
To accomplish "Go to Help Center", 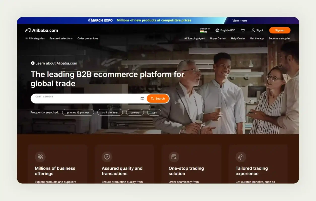I will (x=238, y=38).
